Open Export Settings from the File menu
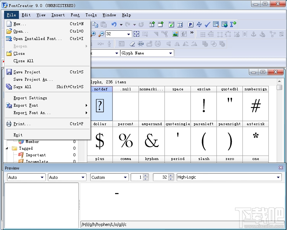Image resolution: width=287 pixels, height=230 pixels. pyautogui.click(x=48, y=98)
